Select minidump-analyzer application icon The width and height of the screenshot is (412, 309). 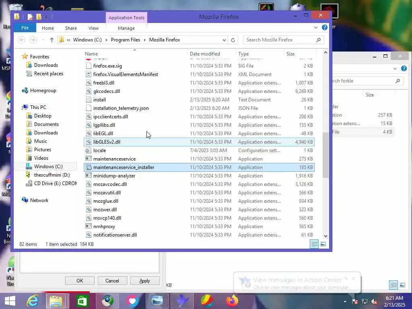click(x=89, y=175)
